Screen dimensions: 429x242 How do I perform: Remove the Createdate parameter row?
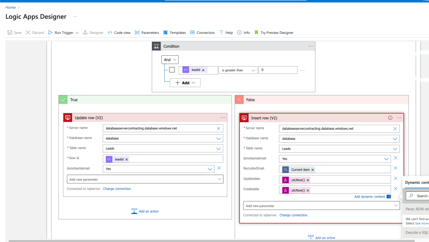pos(395,188)
